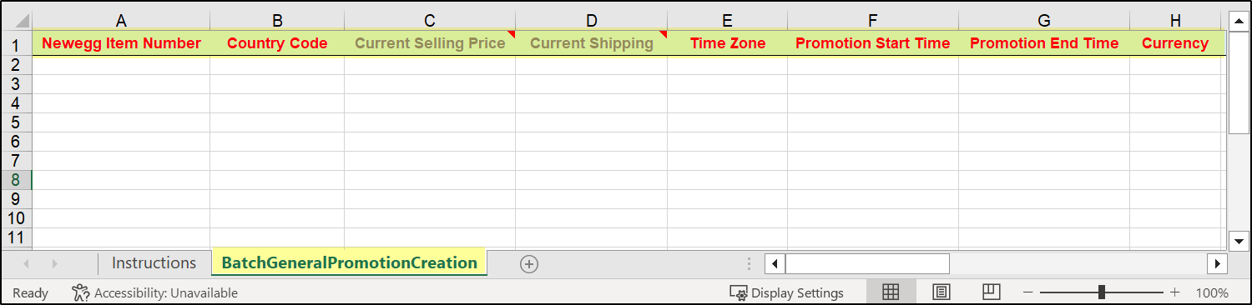
Task: Select the BatchGeneralPromotionCreation sheet tab
Action: click(x=349, y=263)
